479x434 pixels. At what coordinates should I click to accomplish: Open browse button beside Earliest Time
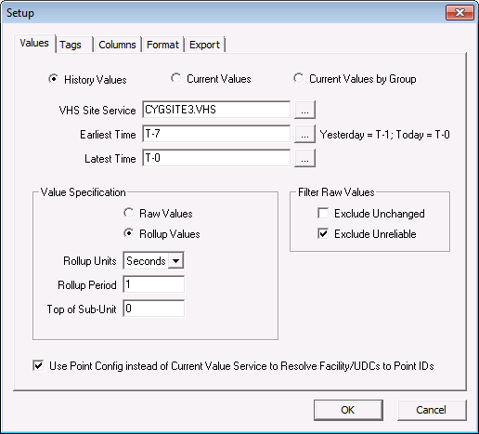304,134
